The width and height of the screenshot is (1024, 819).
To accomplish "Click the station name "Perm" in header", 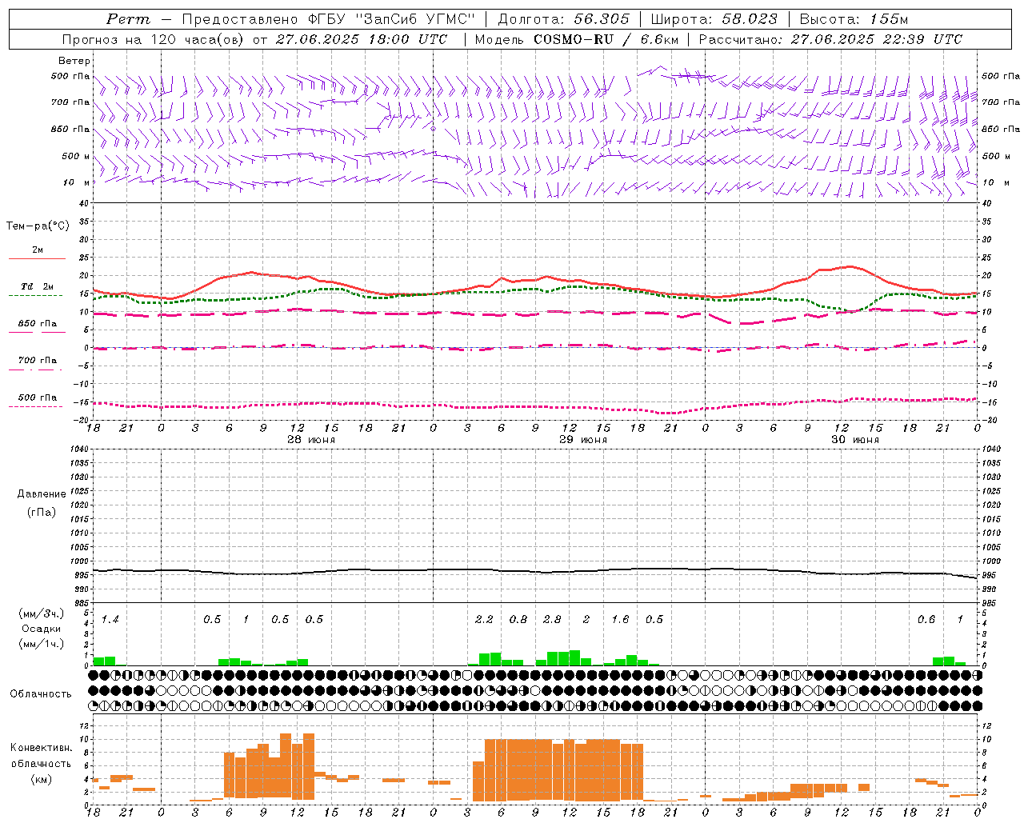I will pos(128,19).
